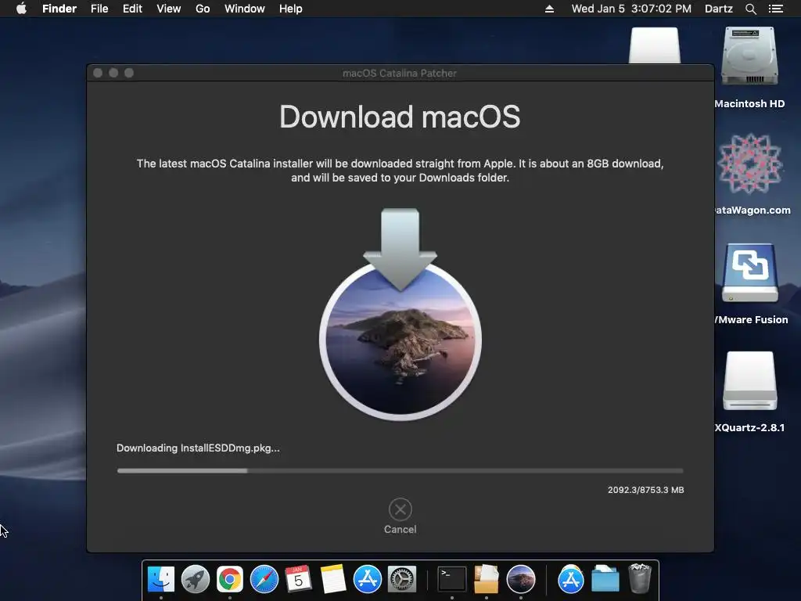
Task: Open the Apple menu
Action: (x=21, y=9)
